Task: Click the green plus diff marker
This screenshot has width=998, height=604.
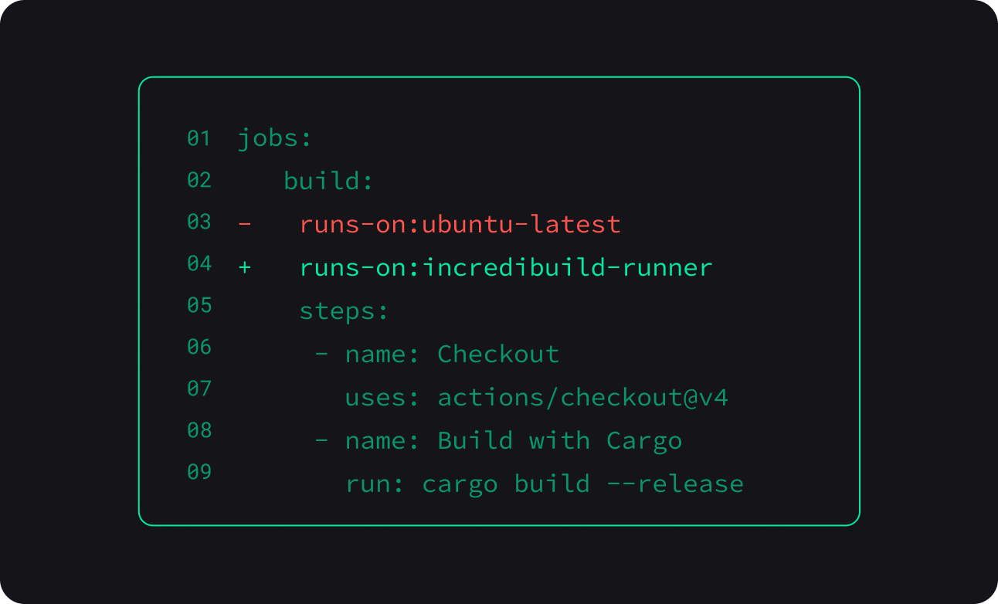Action: coord(244,268)
